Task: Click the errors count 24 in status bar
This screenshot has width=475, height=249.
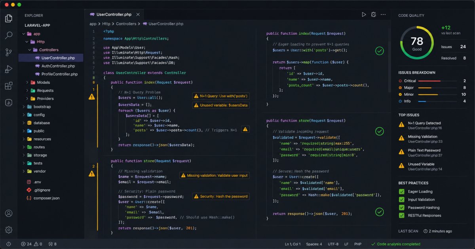Action: tap(26, 244)
